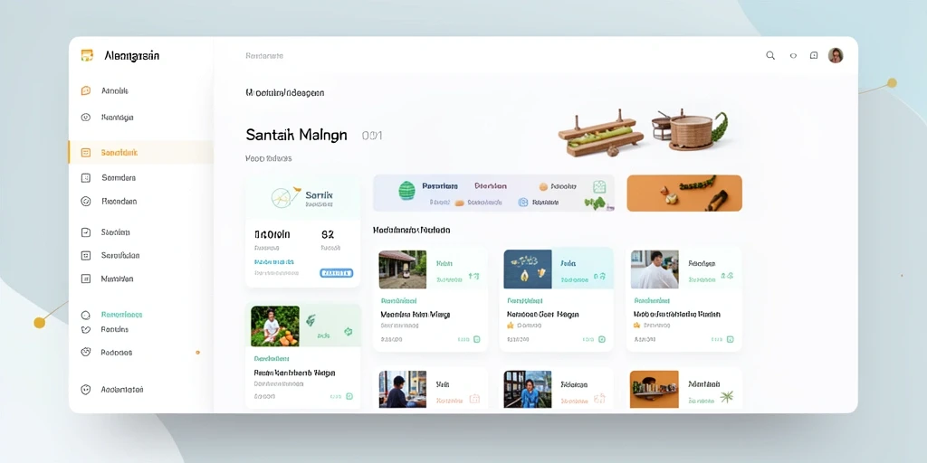
Task: Click the orange chat bubble sidebar icon
Action: tap(86, 91)
